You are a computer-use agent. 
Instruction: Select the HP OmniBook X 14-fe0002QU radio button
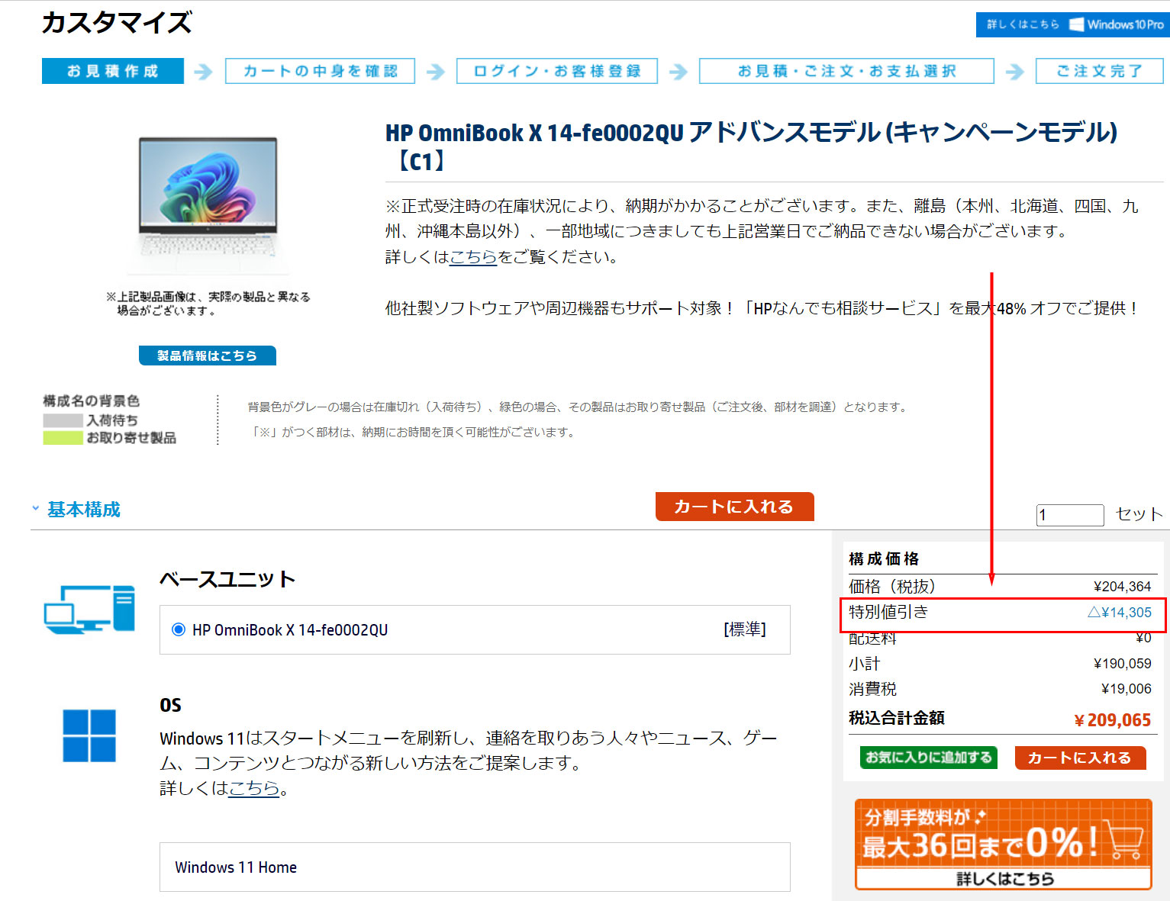tap(179, 629)
